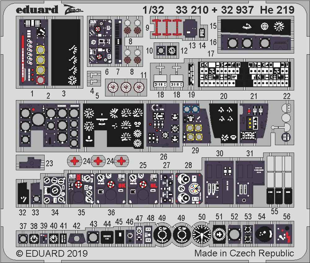310x263 pixels.
Task: Select the middle red cross disc
Action: pyautogui.click(x=98, y=161)
